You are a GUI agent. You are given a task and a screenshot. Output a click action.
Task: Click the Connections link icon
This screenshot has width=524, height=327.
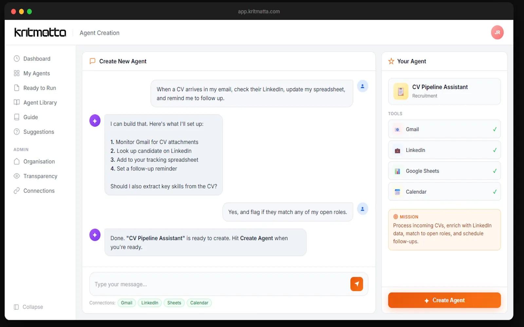point(17,191)
